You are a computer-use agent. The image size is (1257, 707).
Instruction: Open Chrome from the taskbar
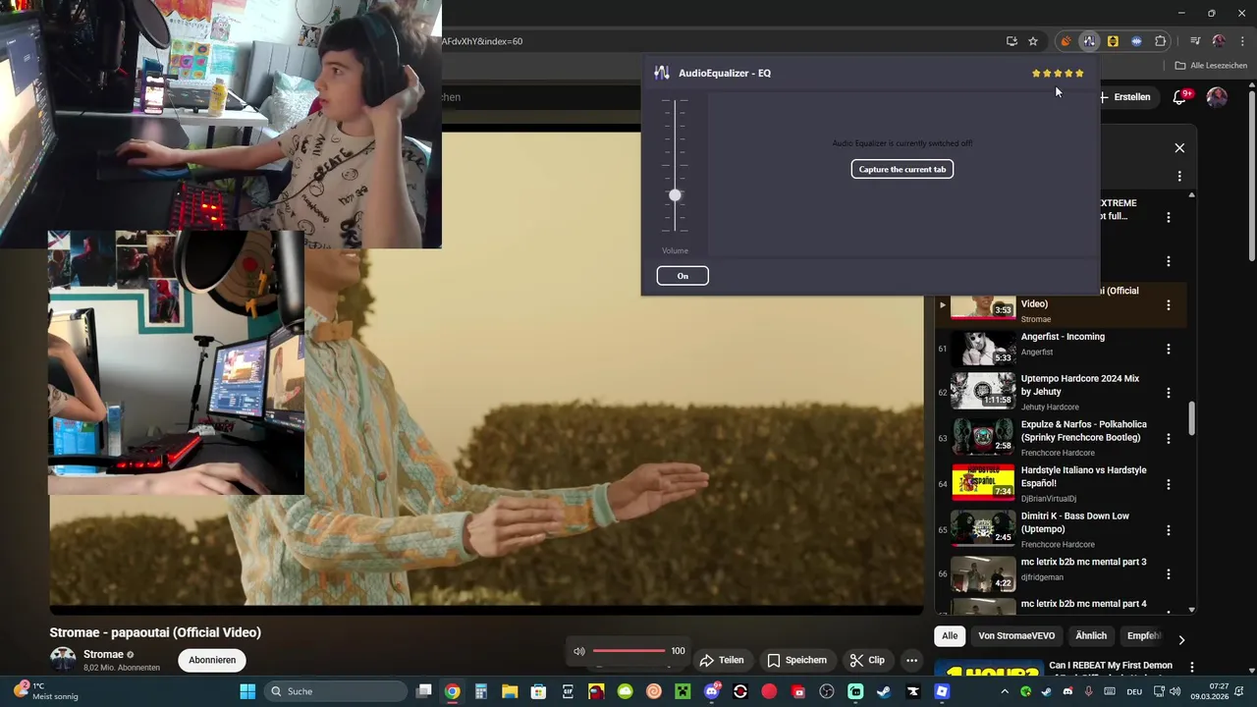pos(452,691)
